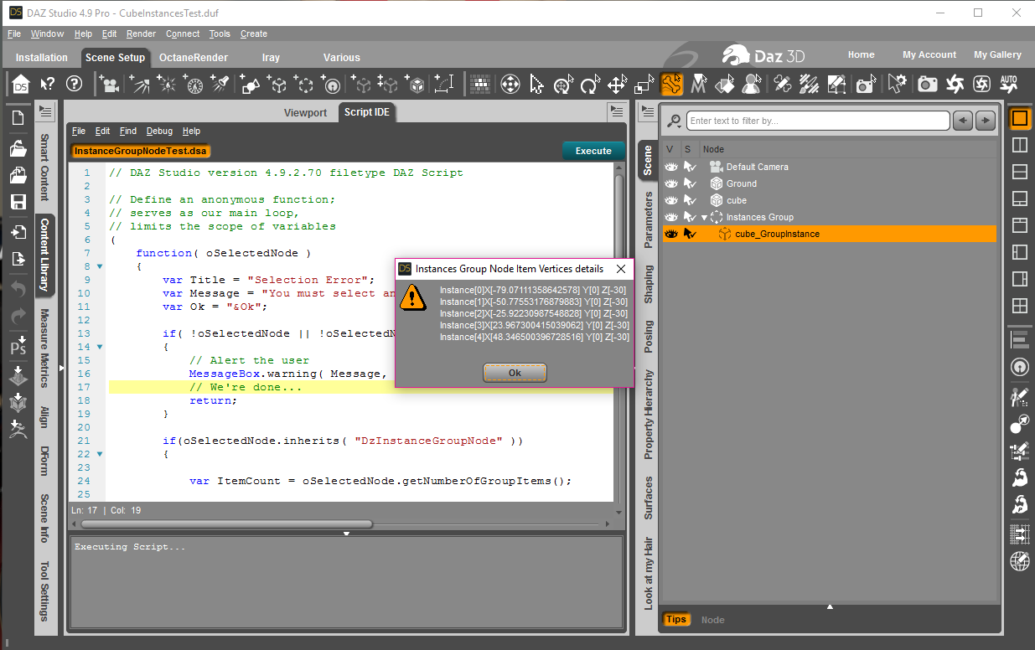Toggle visibility of Default Camera node
1035x650 pixels.
click(670, 167)
